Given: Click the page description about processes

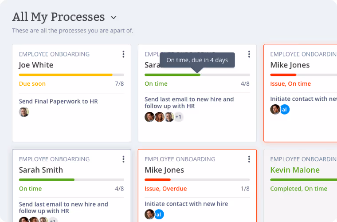Looking at the screenshot, I should [x=73, y=31].
